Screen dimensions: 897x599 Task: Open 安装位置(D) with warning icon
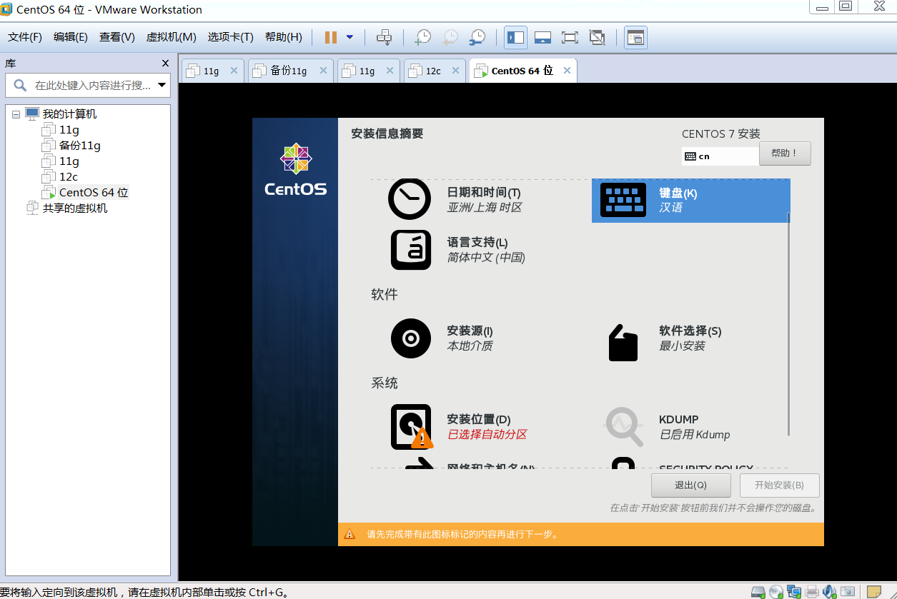459,427
